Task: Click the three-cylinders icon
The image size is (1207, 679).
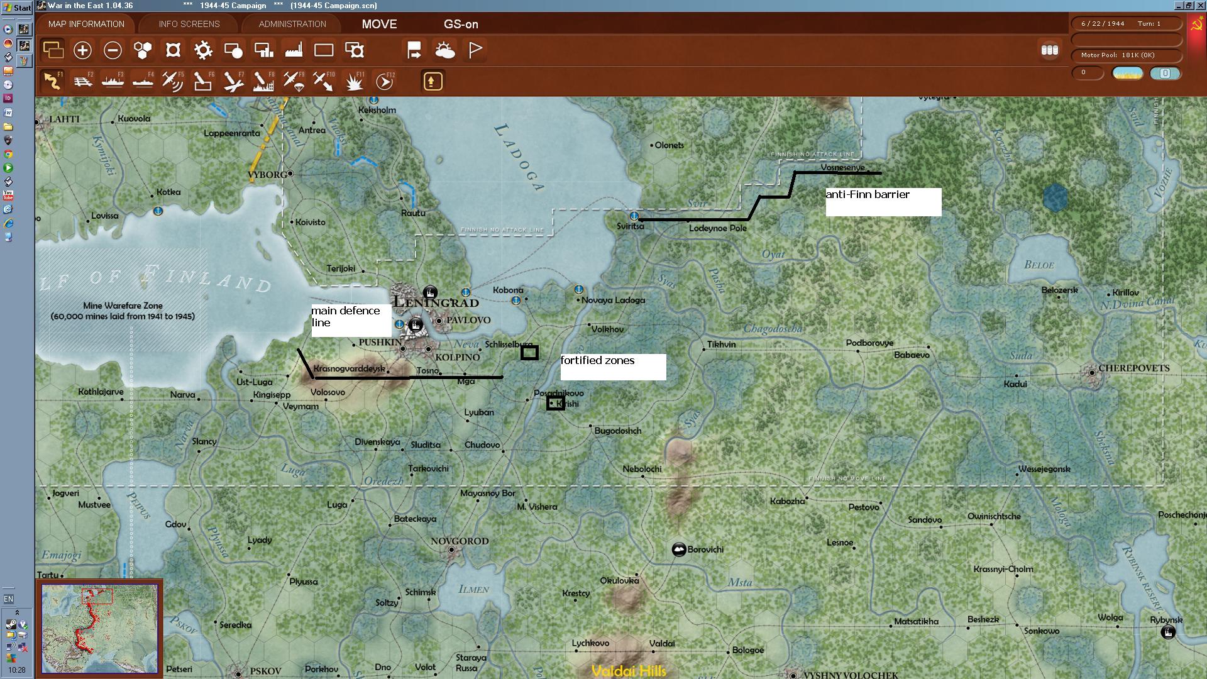Action: (1049, 50)
